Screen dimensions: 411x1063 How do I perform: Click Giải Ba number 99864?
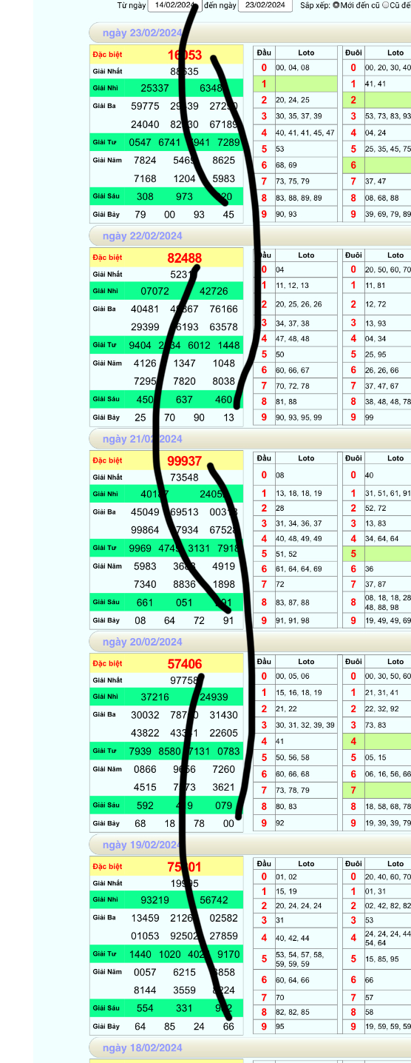pyautogui.click(x=145, y=530)
